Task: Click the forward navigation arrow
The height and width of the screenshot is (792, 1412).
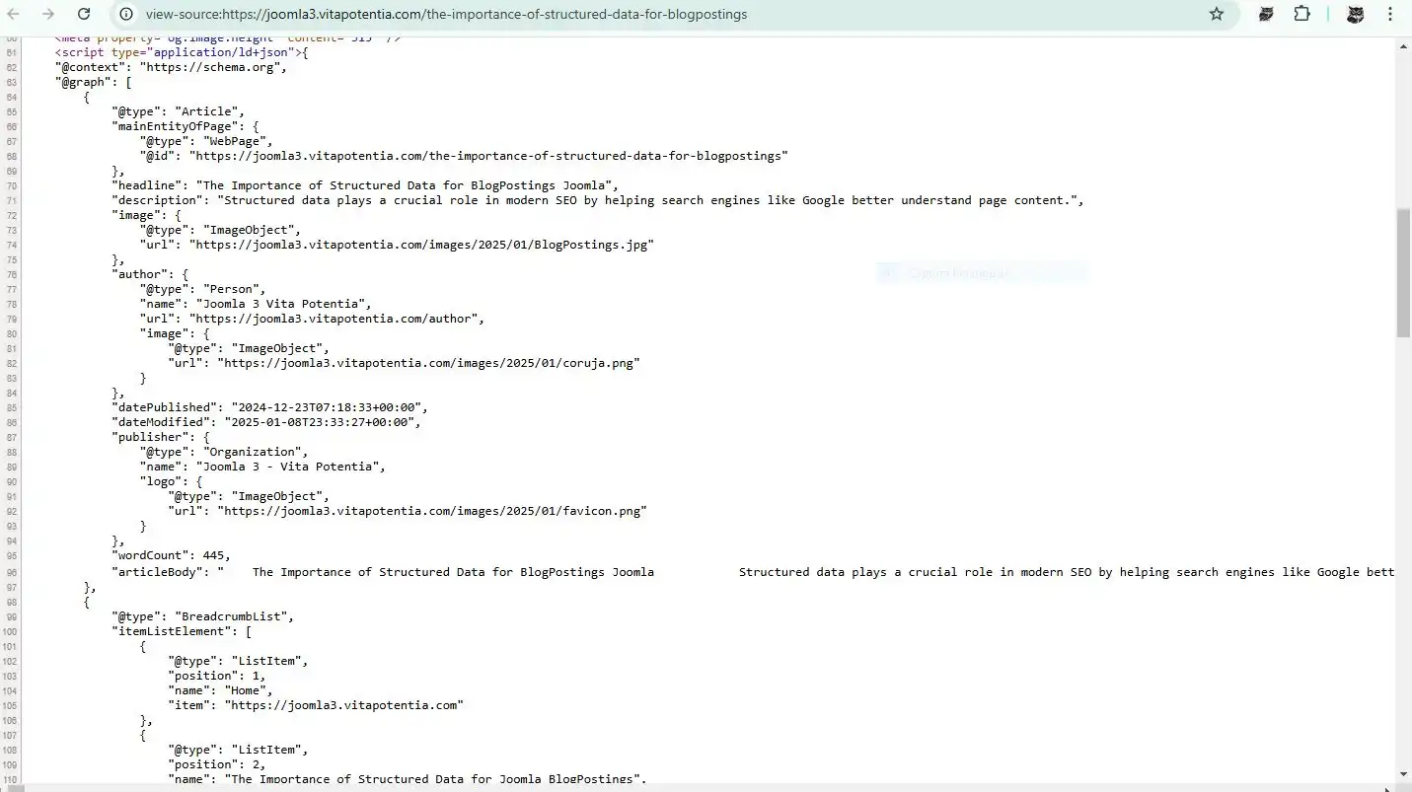Action: coord(47,14)
